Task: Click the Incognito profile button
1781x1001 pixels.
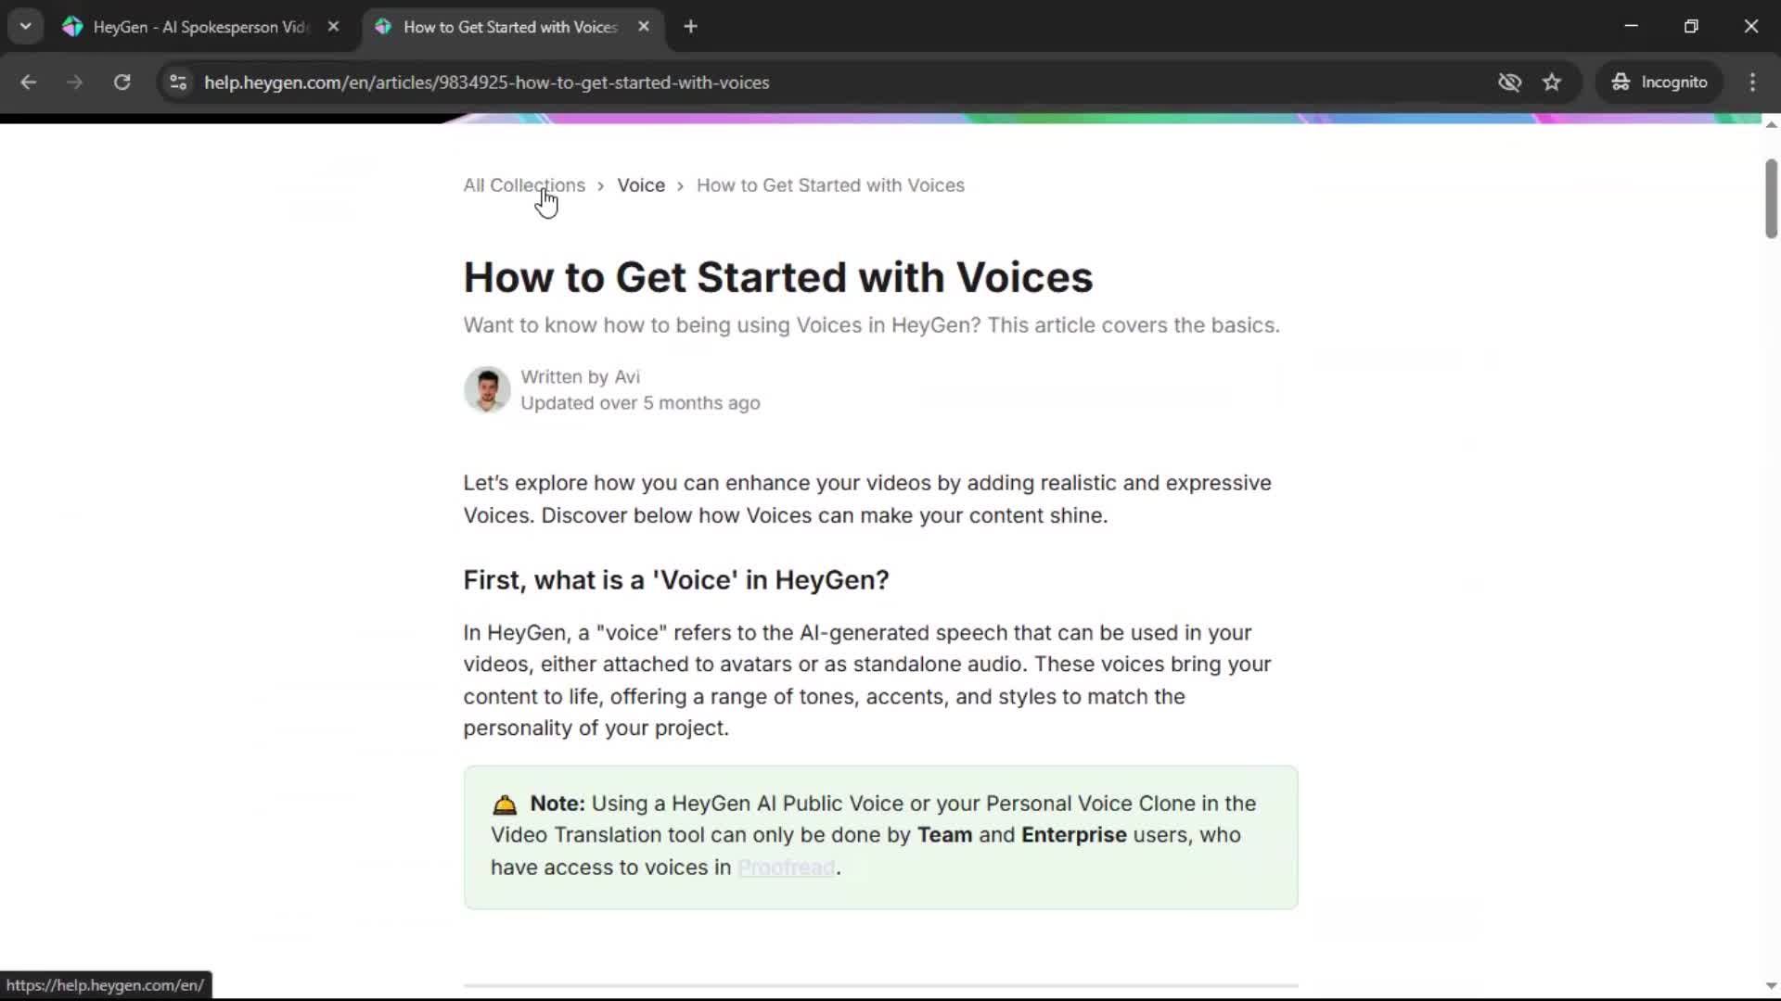Action: coord(1659,82)
